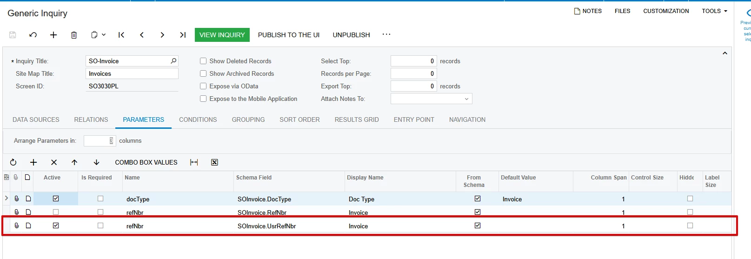The image size is (751, 259).
Task: Check Is Required for docType row
Action: click(x=100, y=199)
